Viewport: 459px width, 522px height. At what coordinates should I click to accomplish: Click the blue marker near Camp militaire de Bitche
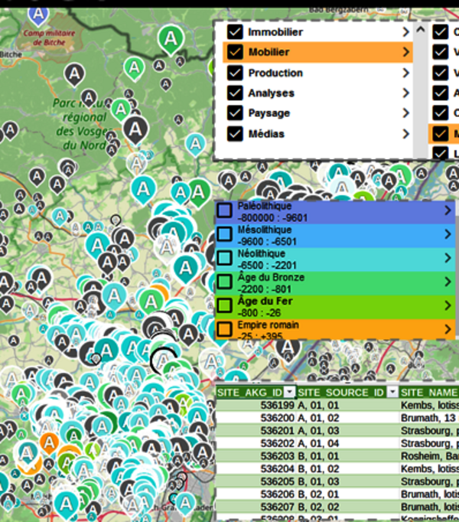pos(37,14)
